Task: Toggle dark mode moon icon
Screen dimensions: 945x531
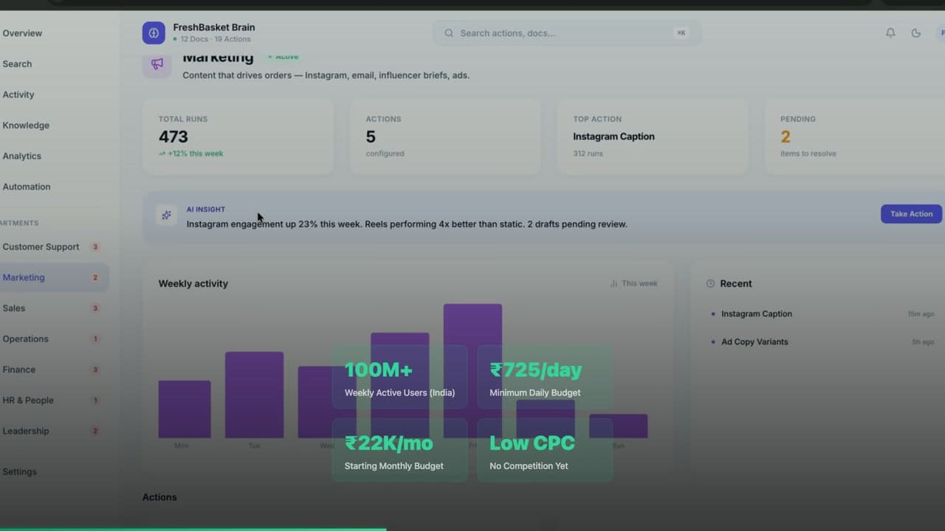Action: click(916, 32)
